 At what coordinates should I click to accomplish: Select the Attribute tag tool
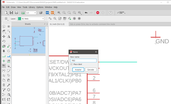pos(9,75)
